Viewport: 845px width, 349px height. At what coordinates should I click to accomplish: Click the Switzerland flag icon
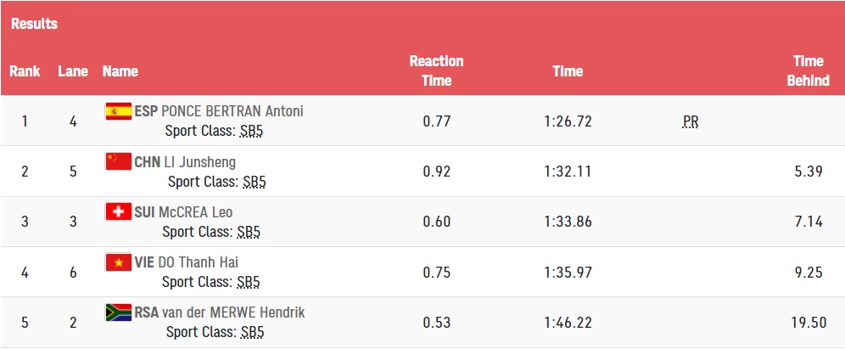coord(119,212)
